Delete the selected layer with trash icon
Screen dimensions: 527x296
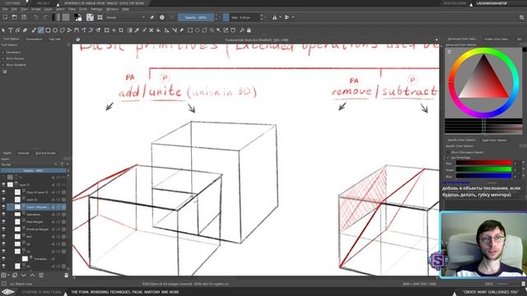click(66, 275)
